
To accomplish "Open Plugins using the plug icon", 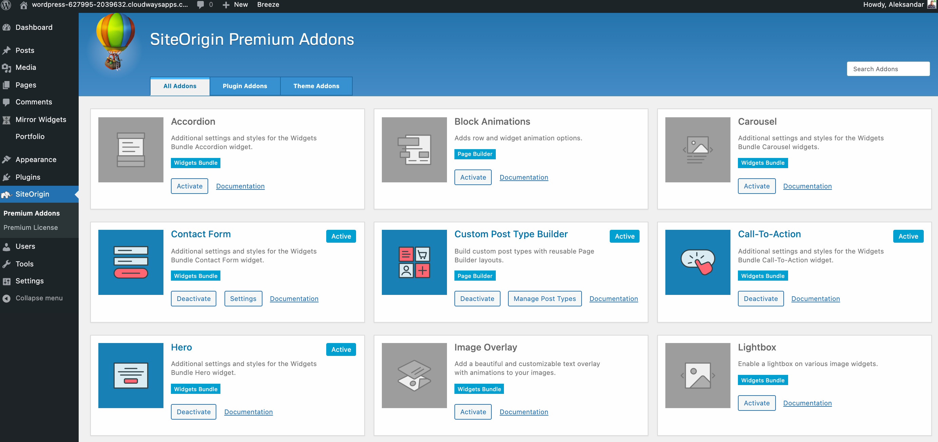I will click(x=7, y=177).
